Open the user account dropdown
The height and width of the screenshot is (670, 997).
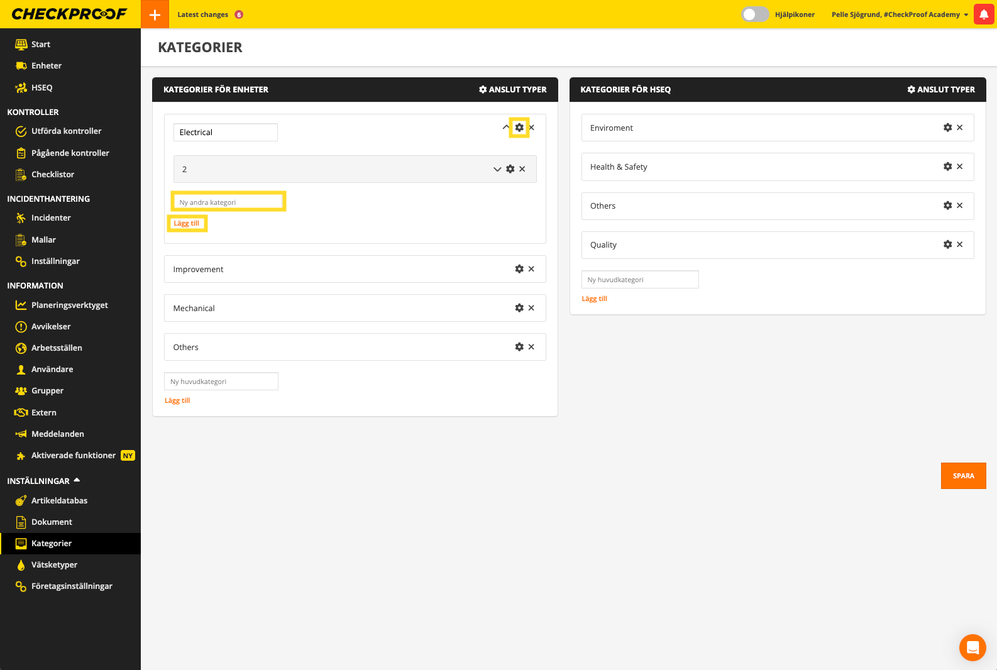coord(900,14)
